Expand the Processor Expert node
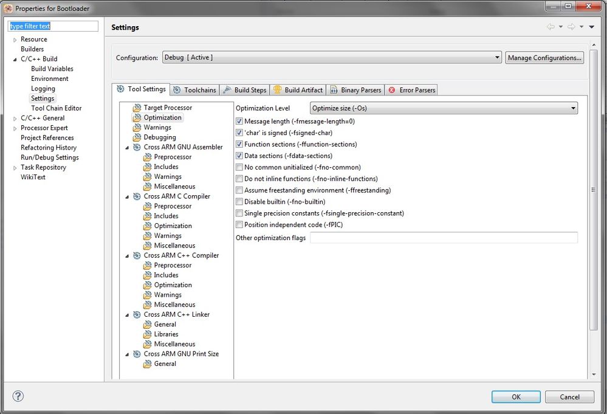 tap(15, 128)
